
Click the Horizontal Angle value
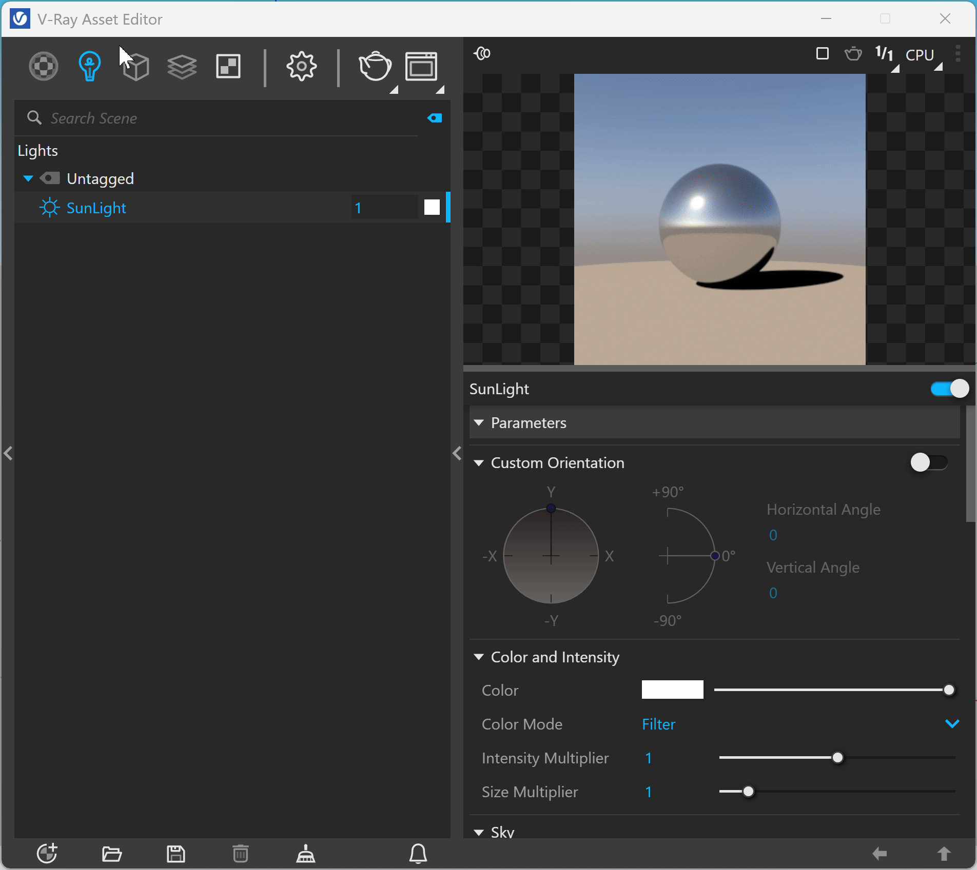point(773,535)
